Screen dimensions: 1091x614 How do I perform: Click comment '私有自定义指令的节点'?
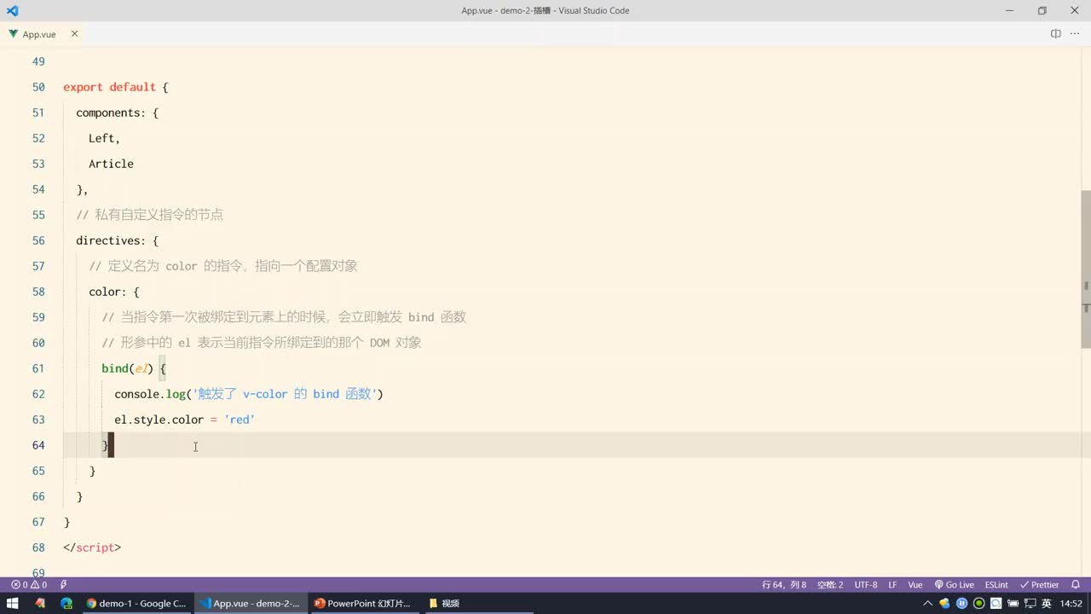click(x=159, y=215)
